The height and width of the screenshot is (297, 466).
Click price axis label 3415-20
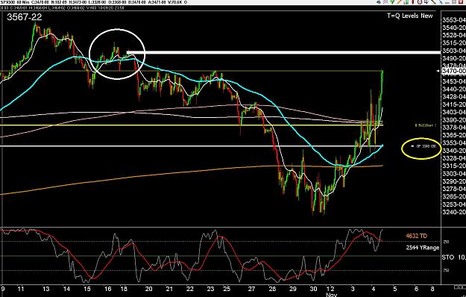pyautogui.click(x=454, y=104)
